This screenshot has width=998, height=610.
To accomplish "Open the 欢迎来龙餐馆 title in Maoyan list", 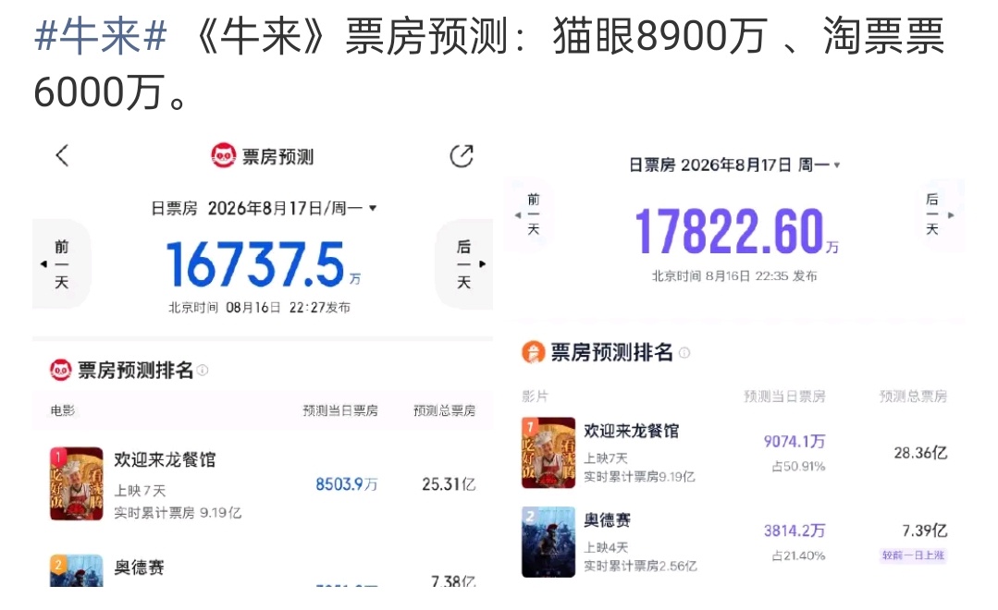I will (x=165, y=460).
